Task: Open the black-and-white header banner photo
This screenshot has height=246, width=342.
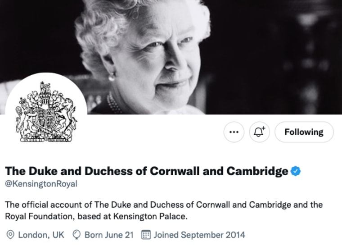Action: click(171, 57)
